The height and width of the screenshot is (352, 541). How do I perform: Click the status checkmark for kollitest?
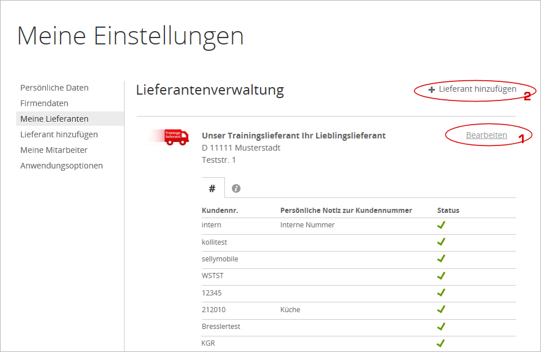(441, 242)
